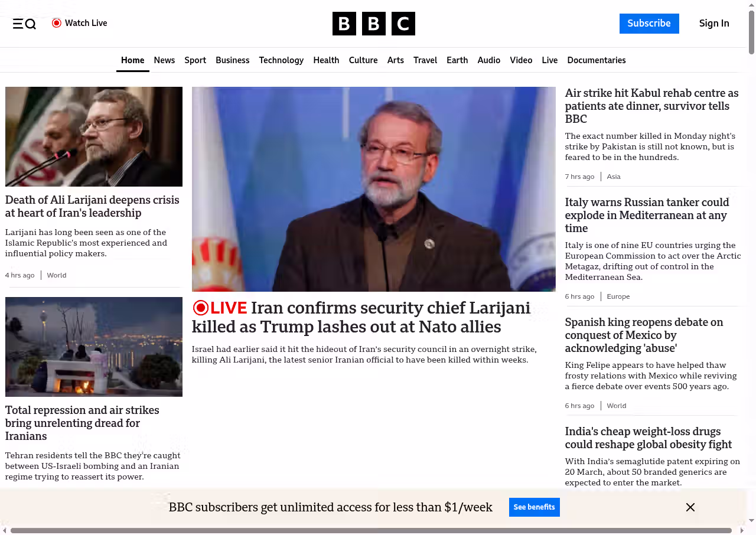Click the horizontal scrollbar right arrow

pyautogui.click(x=742, y=530)
